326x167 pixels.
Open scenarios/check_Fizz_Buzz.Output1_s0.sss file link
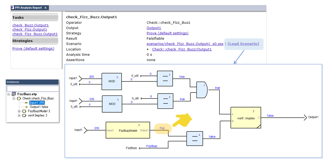pos(185,44)
